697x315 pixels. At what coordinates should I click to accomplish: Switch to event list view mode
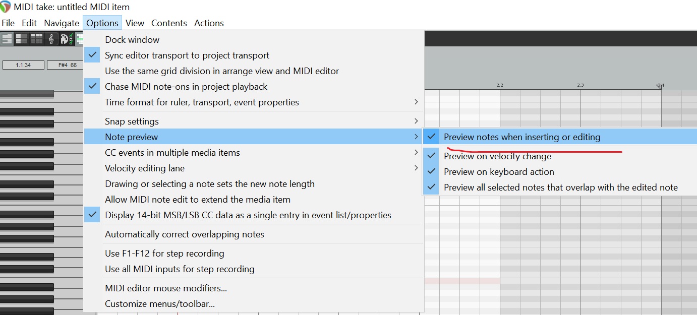pos(37,39)
